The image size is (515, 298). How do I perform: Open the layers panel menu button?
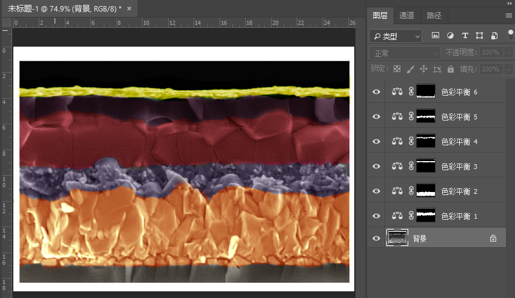[x=508, y=16]
